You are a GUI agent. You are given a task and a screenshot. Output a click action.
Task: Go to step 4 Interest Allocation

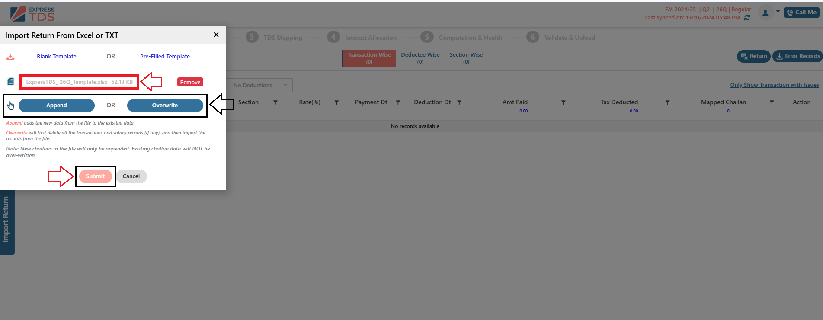pyautogui.click(x=362, y=37)
